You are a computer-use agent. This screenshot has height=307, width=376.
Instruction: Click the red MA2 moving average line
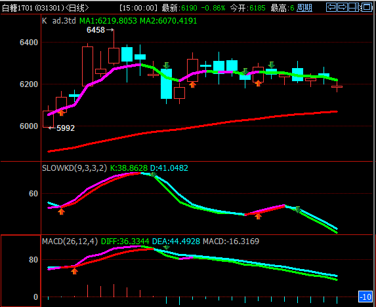coord(192,128)
